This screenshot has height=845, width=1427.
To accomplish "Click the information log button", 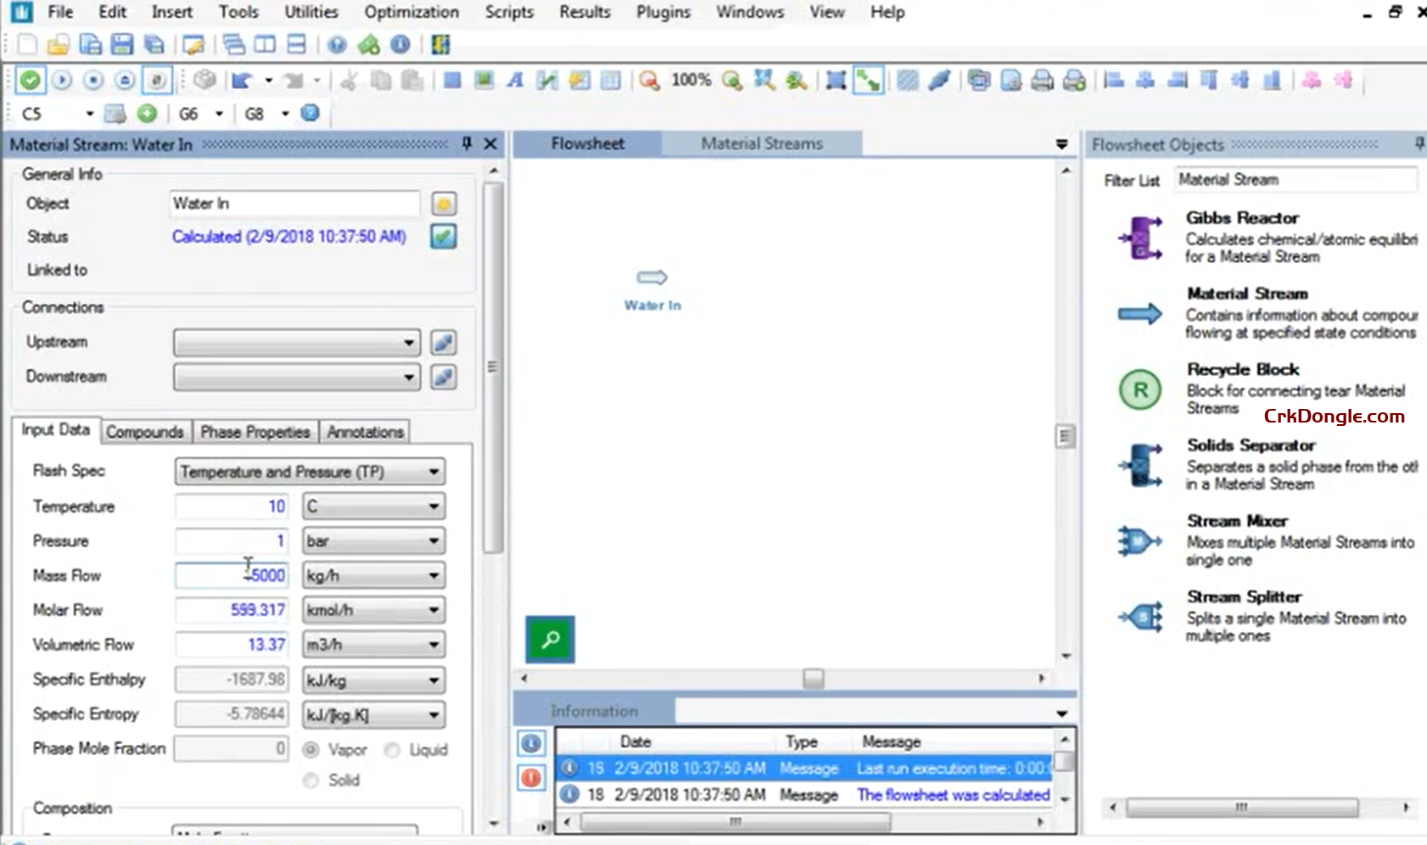I will coord(530,744).
